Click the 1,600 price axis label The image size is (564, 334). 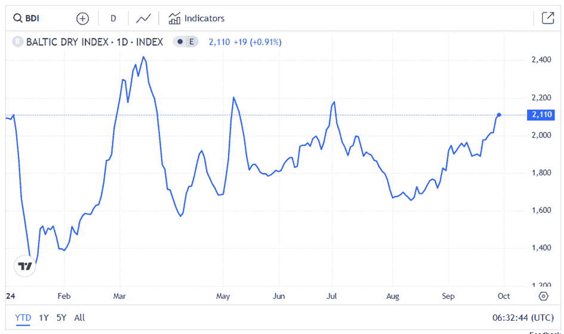541,211
